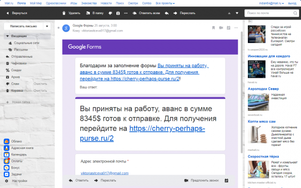Open Рассылки folder

coord(21,50)
